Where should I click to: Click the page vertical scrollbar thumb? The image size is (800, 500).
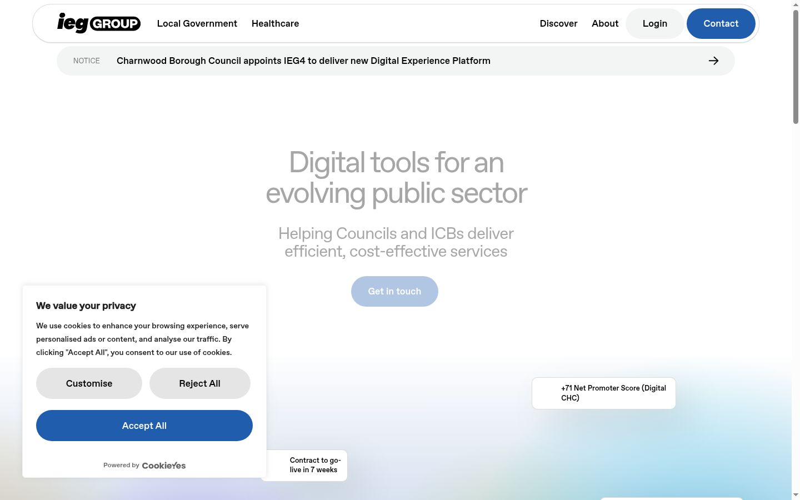[796, 67]
